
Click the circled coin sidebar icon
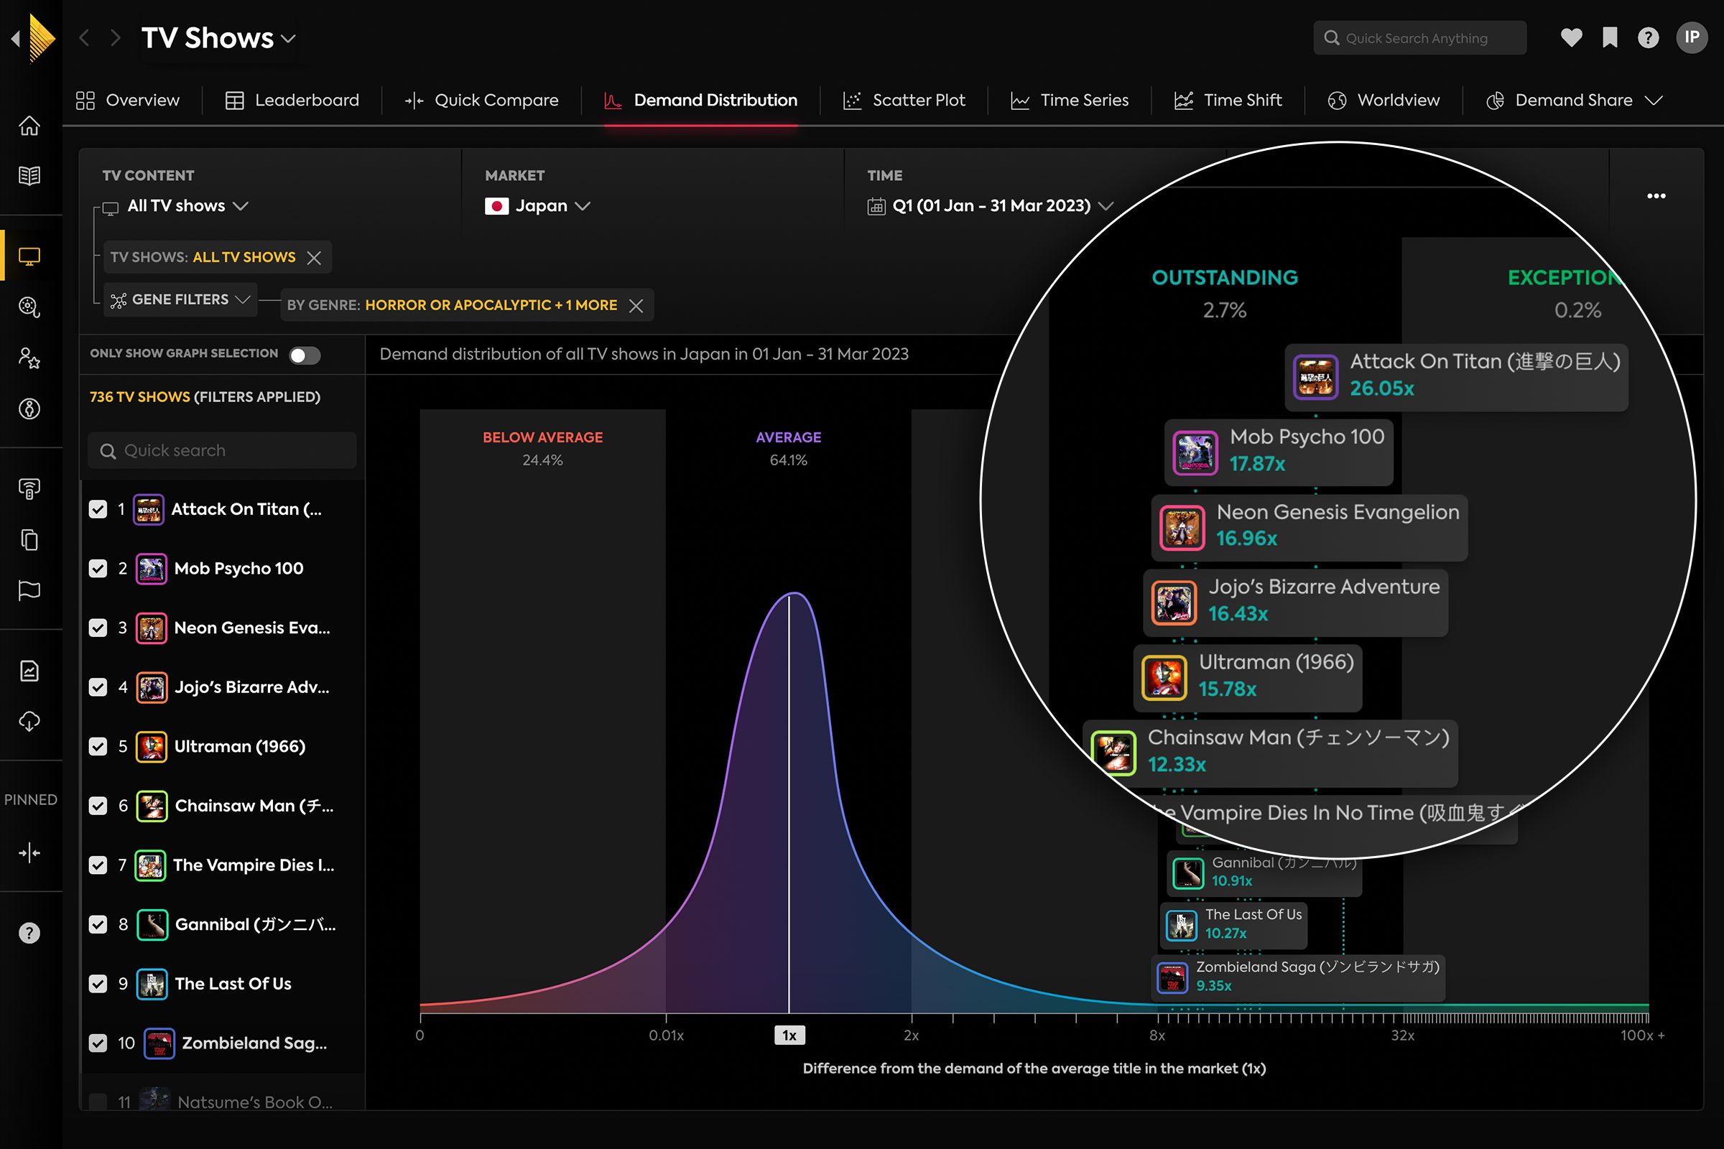click(x=29, y=409)
